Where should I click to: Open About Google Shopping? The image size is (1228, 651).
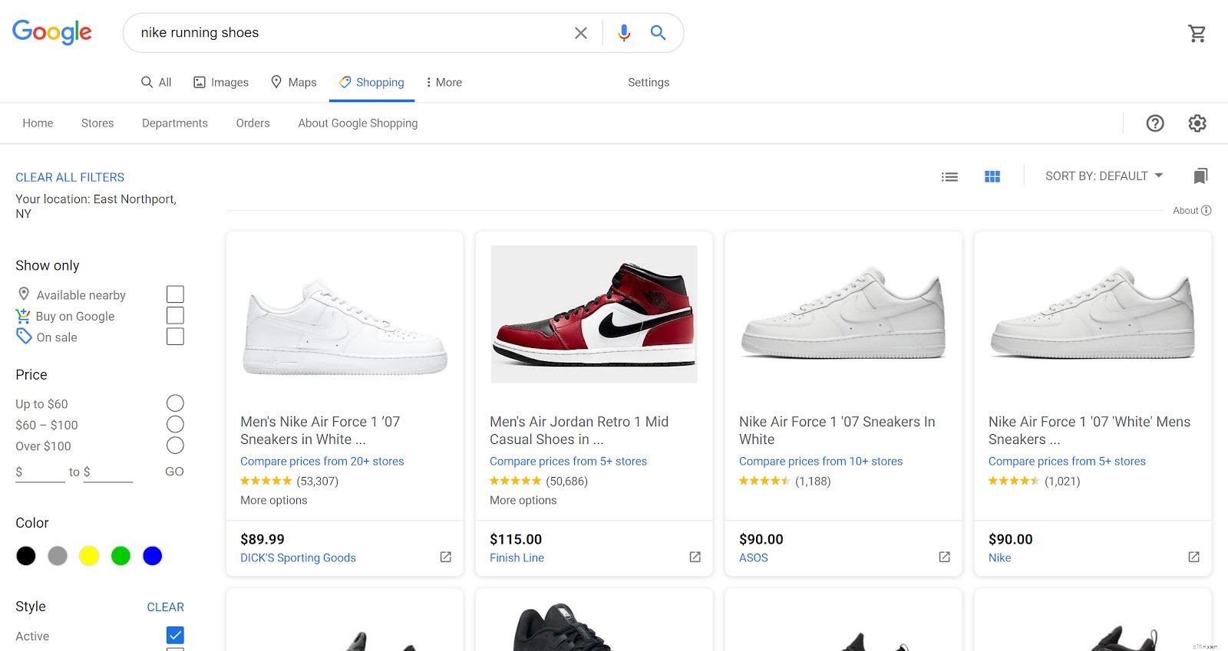pos(358,123)
